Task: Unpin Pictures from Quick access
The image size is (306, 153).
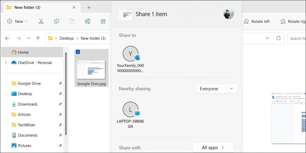Action: (60, 145)
